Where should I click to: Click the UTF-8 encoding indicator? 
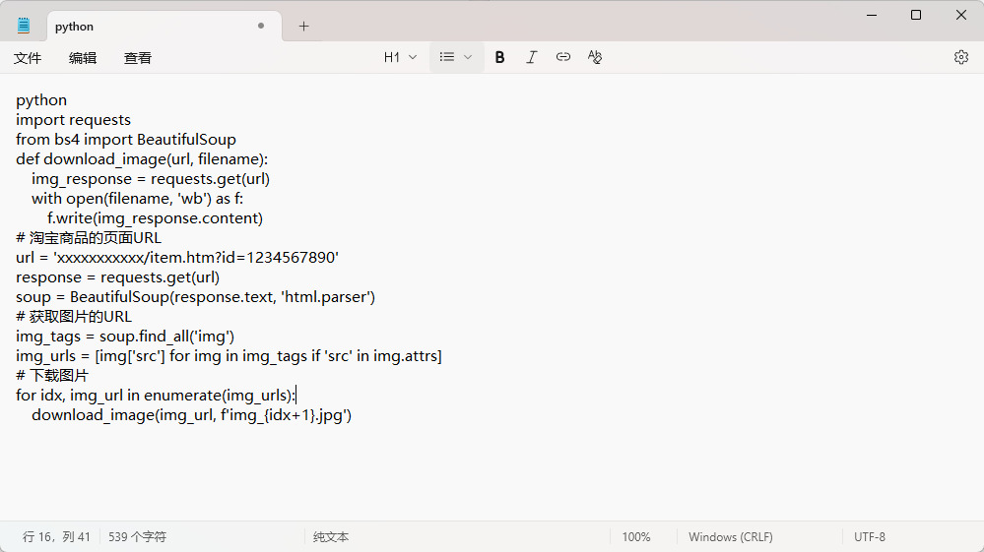869,537
